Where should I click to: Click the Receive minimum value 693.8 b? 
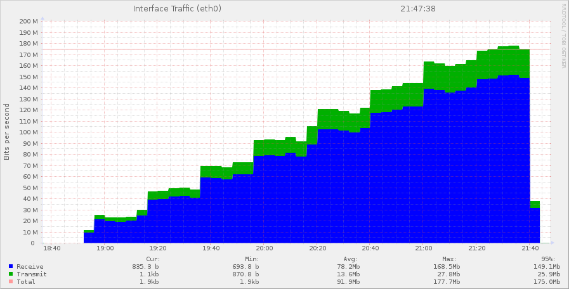coord(245,267)
